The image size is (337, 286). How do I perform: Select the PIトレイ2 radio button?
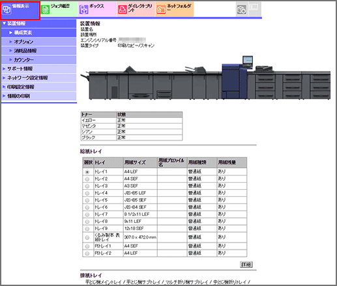point(87,253)
